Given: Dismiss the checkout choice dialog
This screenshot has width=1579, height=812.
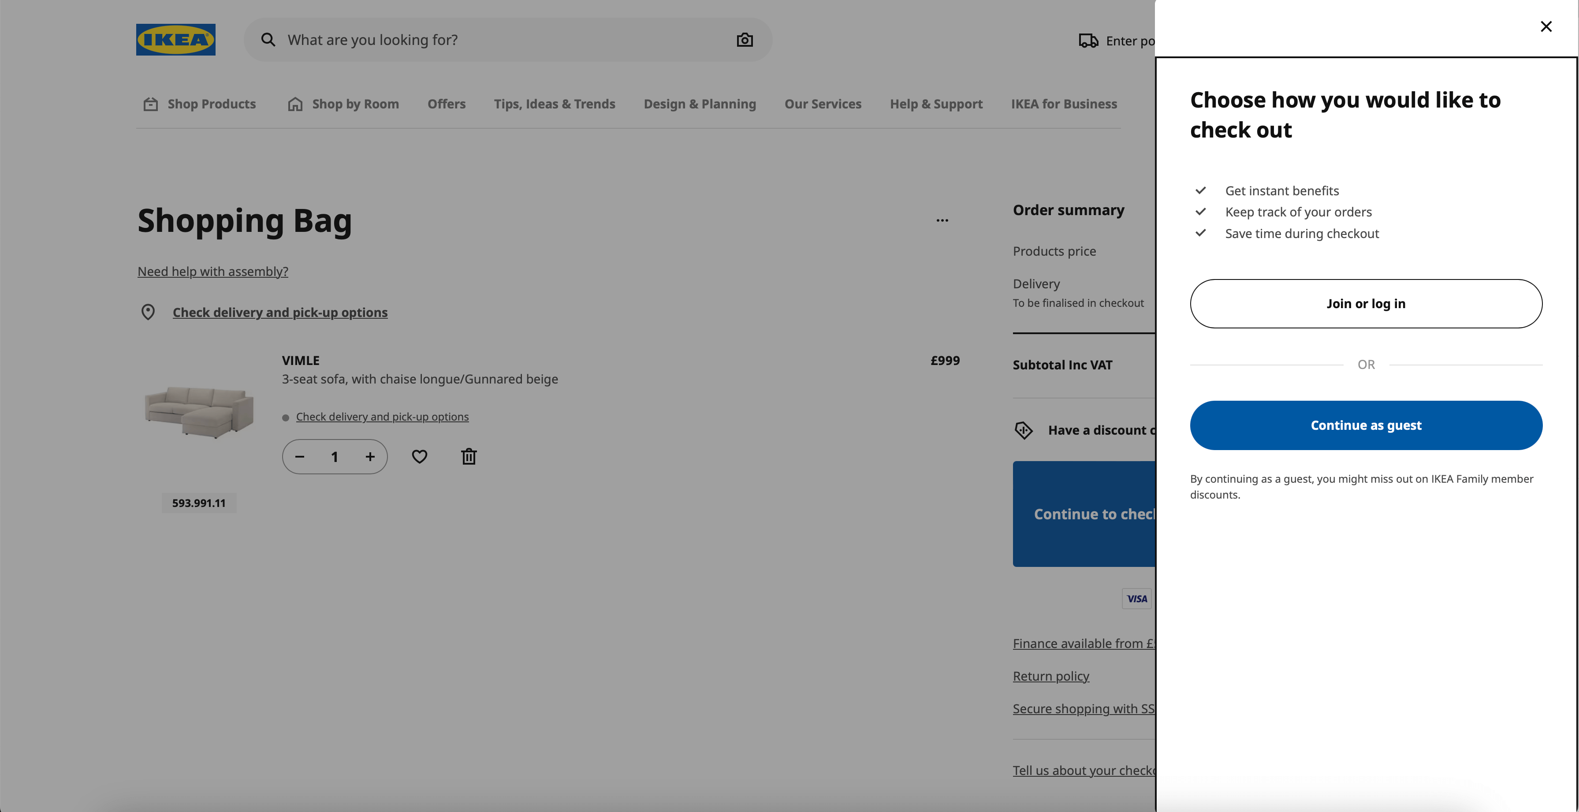Looking at the screenshot, I should pyautogui.click(x=1545, y=26).
